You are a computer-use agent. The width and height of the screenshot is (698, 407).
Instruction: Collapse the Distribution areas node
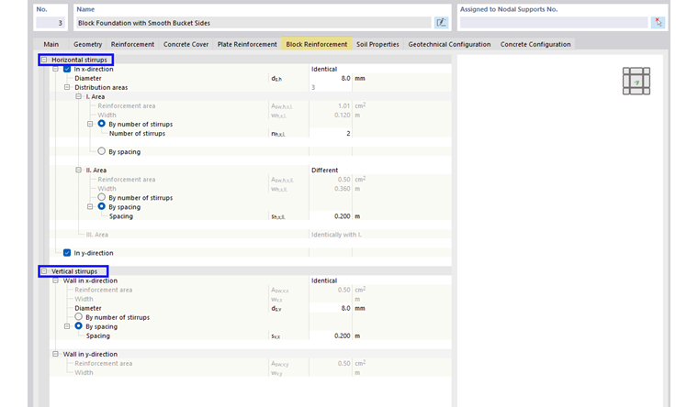tap(67, 87)
